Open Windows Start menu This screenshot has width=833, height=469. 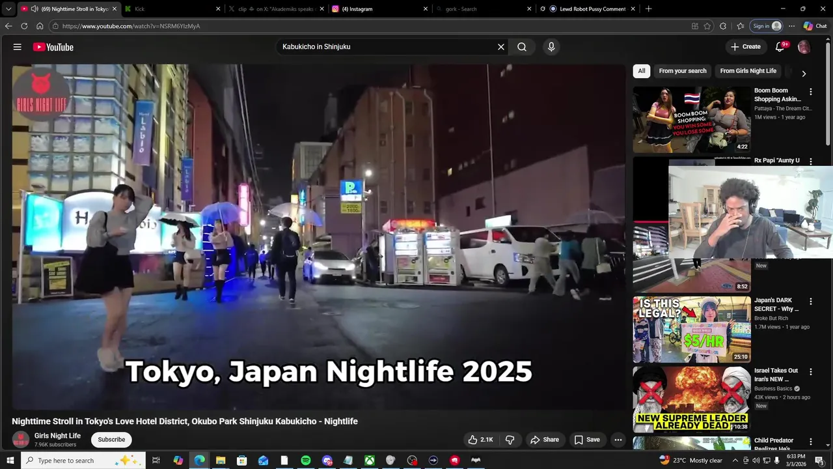[10, 461]
